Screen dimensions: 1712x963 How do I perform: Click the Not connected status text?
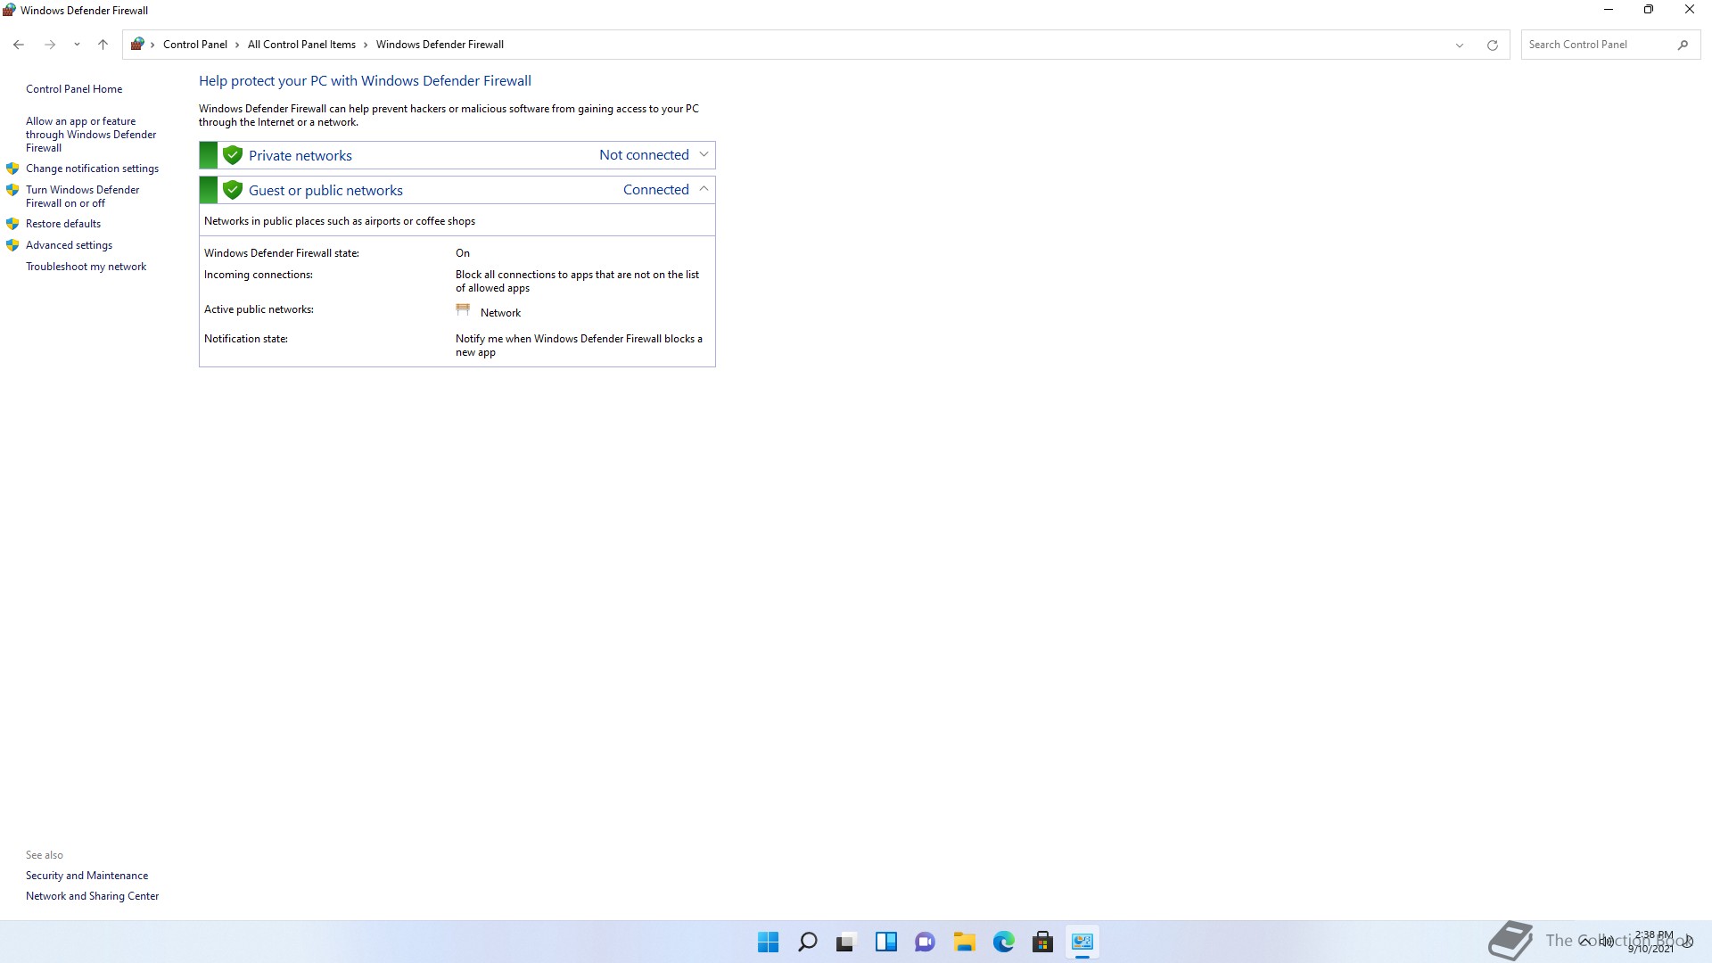pyautogui.click(x=644, y=155)
